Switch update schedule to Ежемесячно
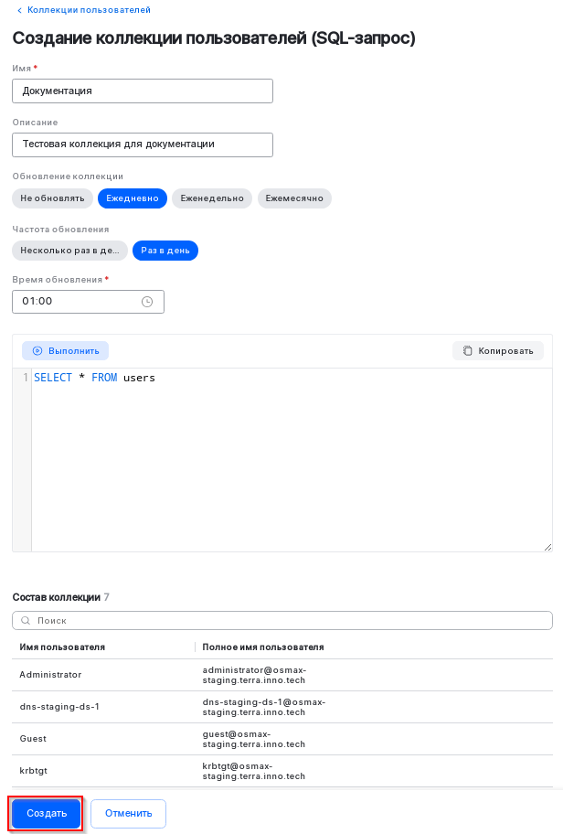563x834 pixels. (294, 198)
